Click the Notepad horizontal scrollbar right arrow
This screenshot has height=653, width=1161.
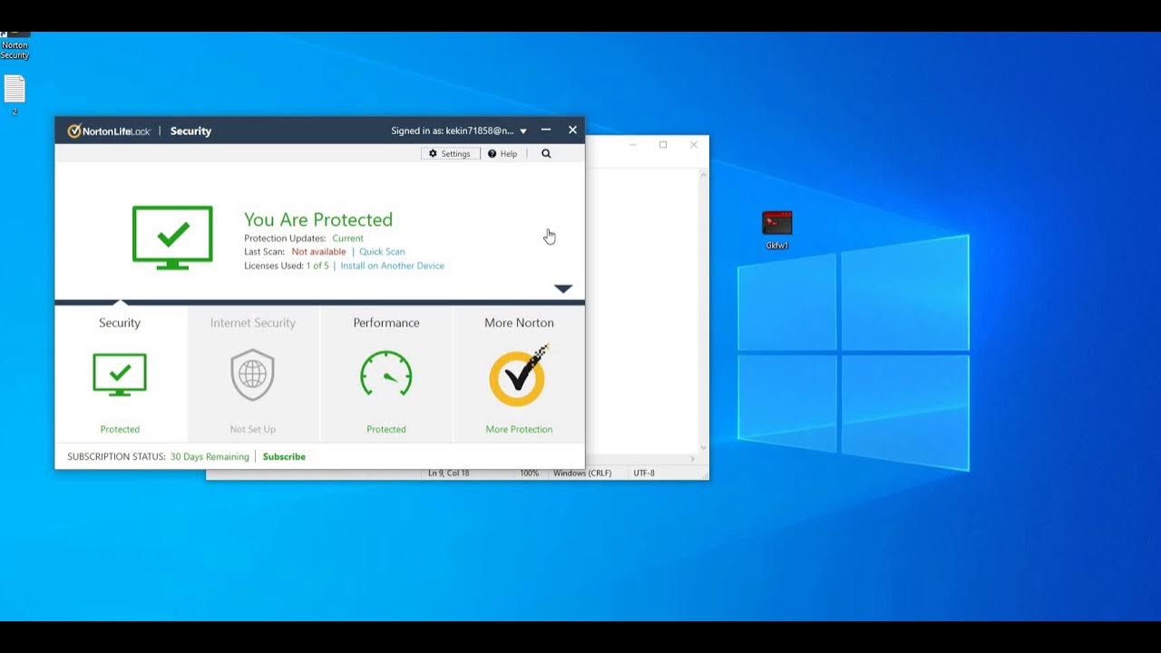coord(694,460)
